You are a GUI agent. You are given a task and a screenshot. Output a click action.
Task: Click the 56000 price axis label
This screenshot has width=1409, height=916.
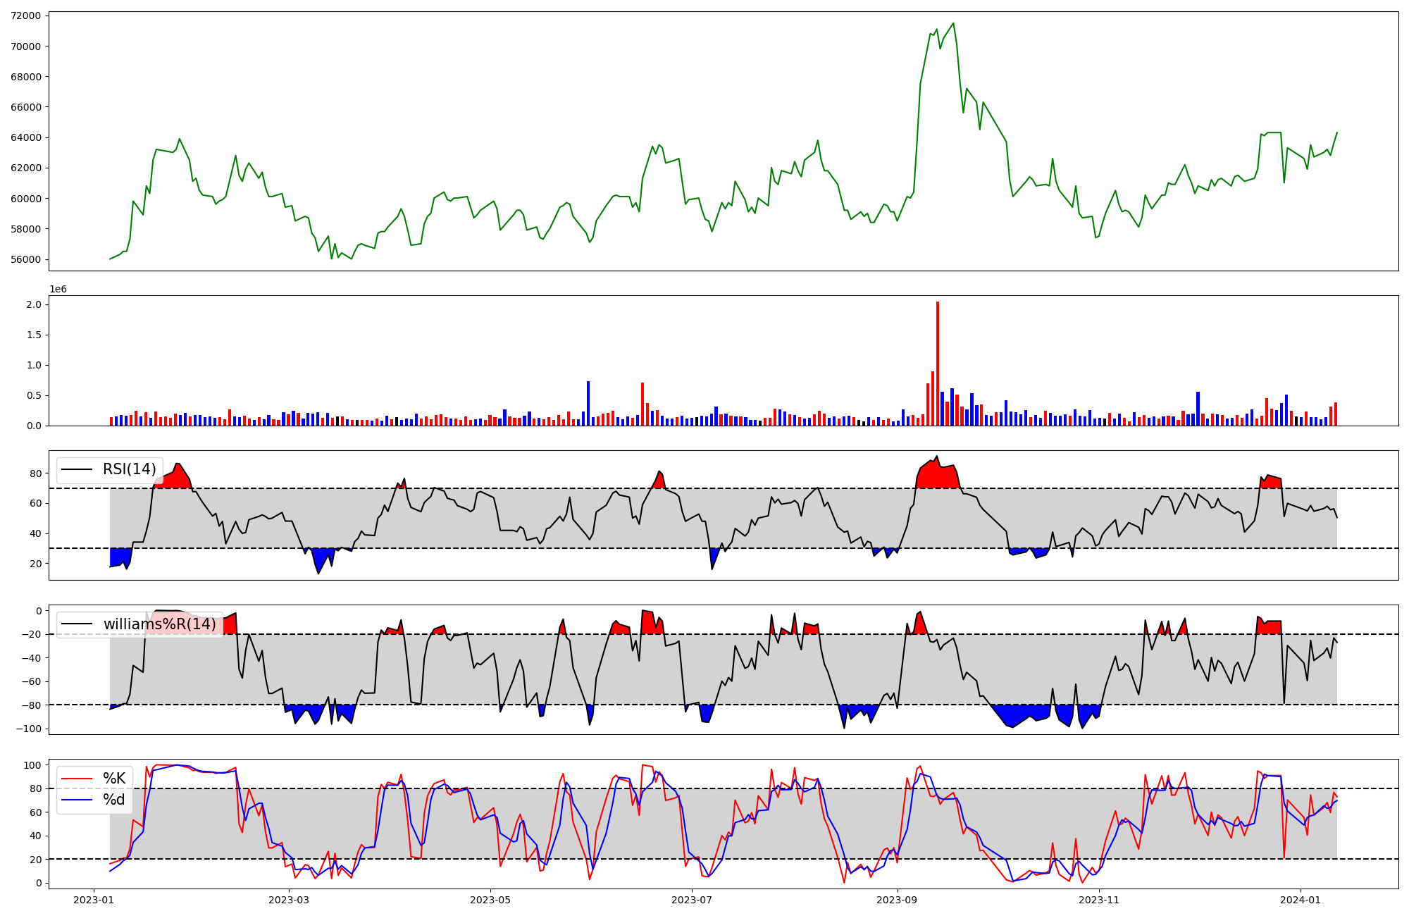point(25,259)
